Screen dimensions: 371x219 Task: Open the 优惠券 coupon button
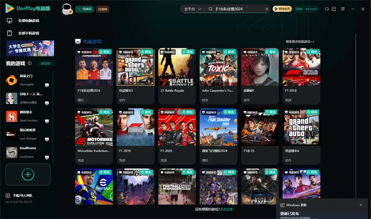coord(103,9)
